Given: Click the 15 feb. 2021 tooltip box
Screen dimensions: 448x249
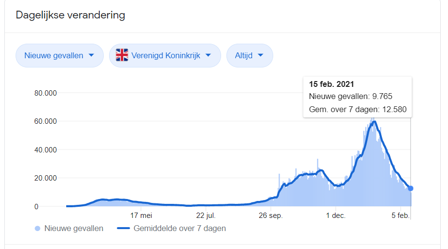Looking at the screenshot, I should 357,97.
